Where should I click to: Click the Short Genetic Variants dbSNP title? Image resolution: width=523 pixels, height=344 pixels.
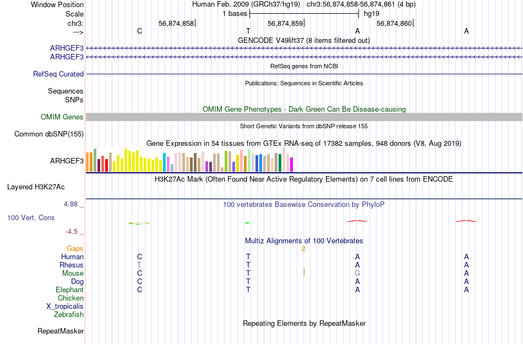pyautogui.click(x=304, y=126)
